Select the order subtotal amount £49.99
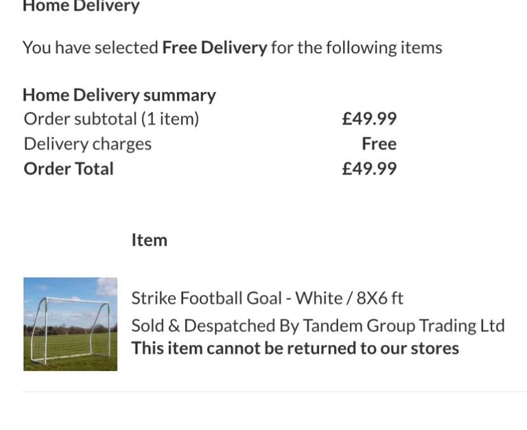Screen dimensions: 527x430 pos(369,119)
